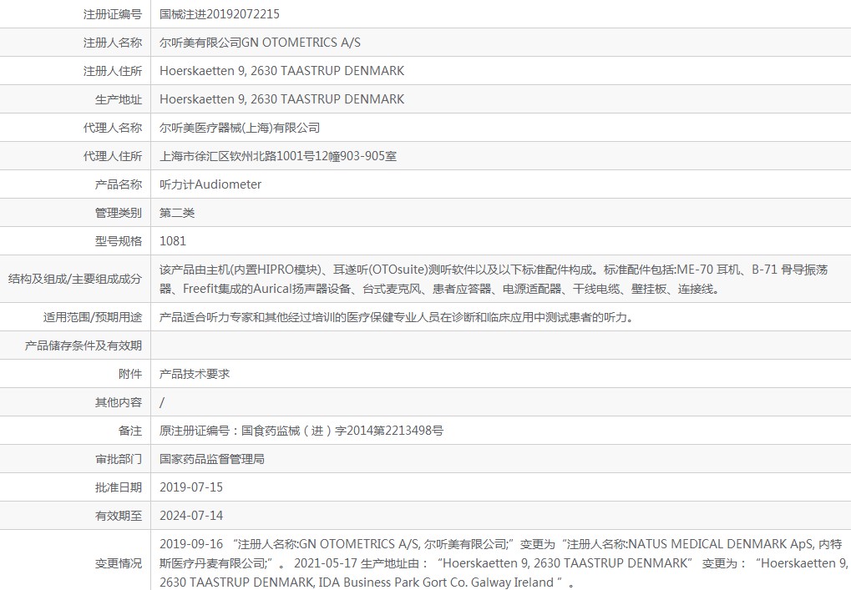Screen dimensions: 851x590
Task: Select the label 代理人住所
Action: point(113,156)
